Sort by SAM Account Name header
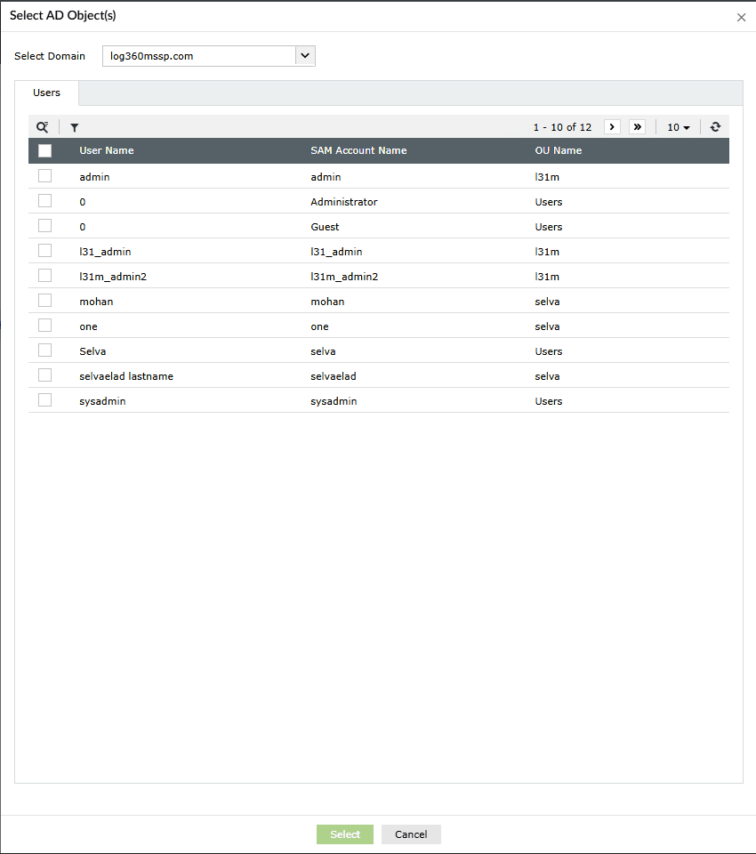This screenshot has height=854, width=756. pyautogui.click(x=358, y=150)
